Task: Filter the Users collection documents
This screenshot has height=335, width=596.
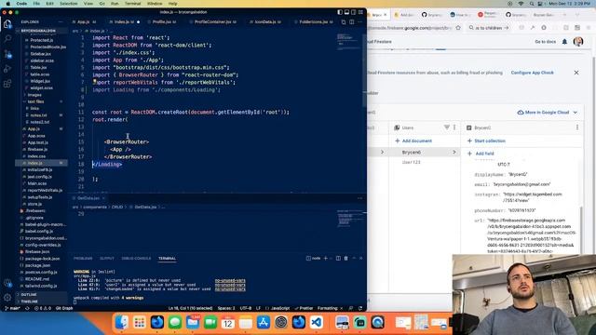Action: pyautogui.click(x=447, y=127)
